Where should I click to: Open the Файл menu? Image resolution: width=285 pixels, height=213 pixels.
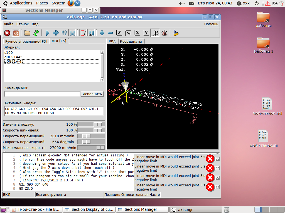[9, 24]
